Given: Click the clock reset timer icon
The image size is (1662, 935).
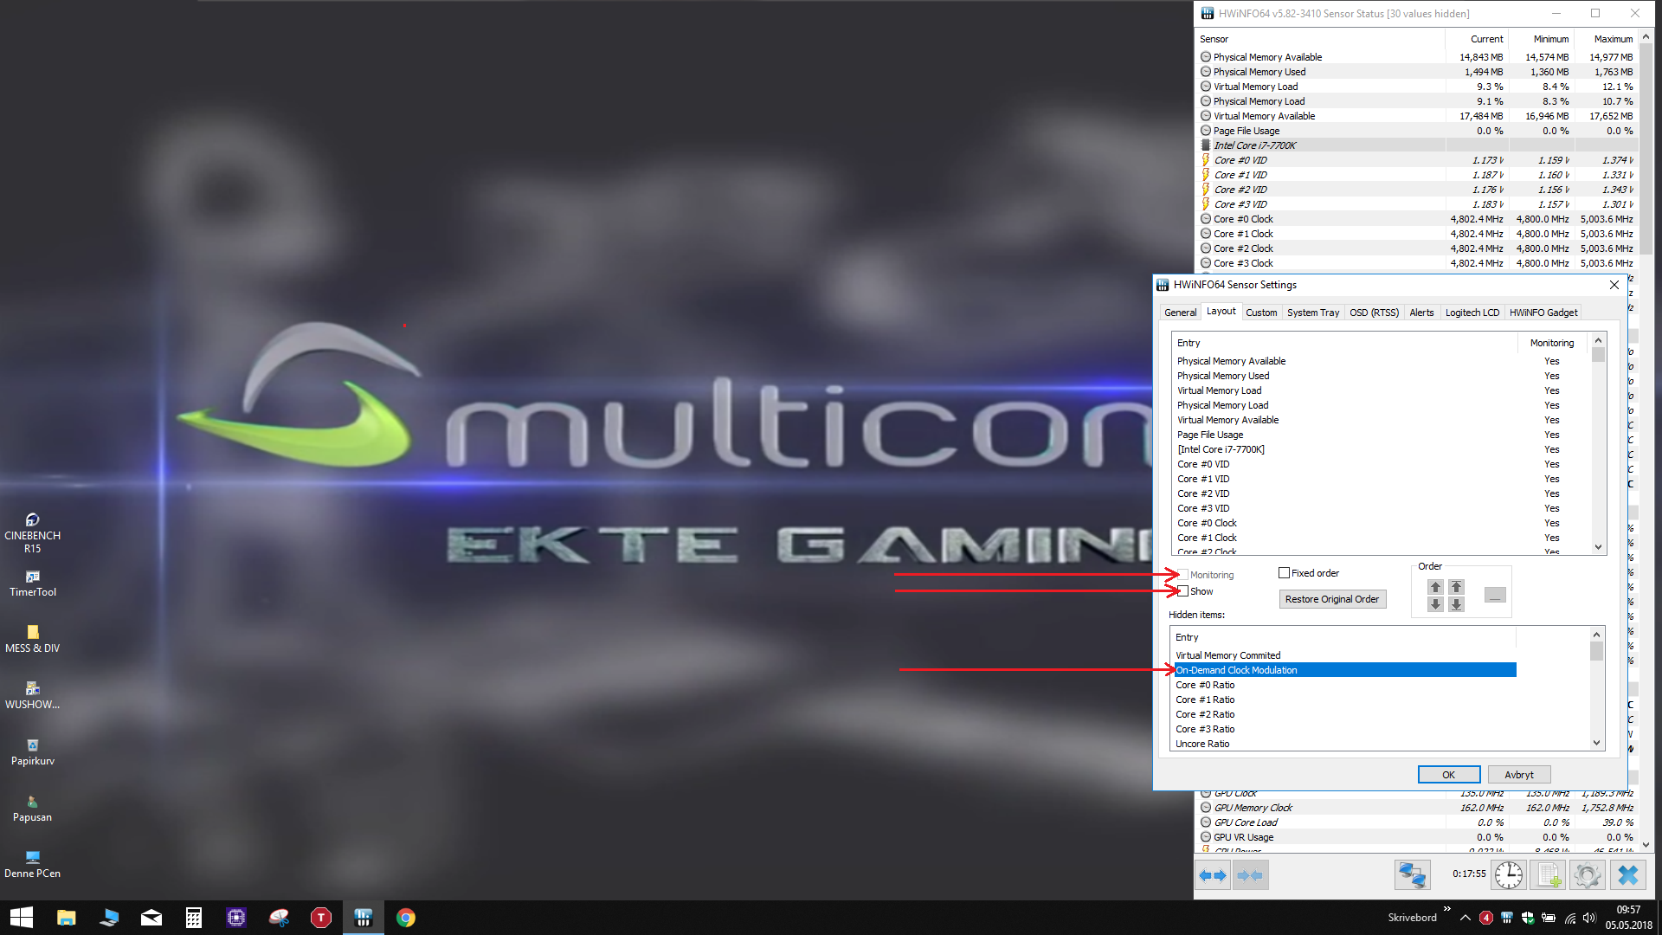Looking at the screenshot, I should (1509, 875).
